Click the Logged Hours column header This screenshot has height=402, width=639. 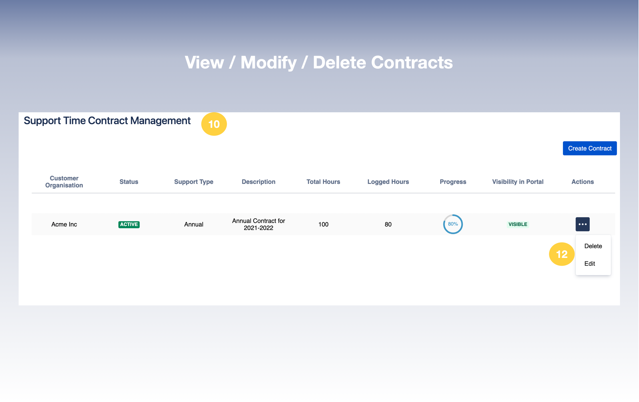pos(388,182)
